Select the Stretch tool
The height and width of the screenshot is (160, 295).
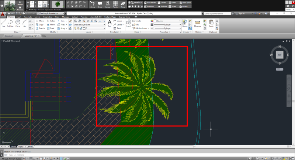pos(40,28)
